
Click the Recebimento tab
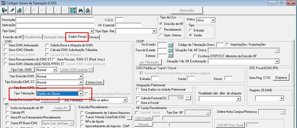click(33, 37)
